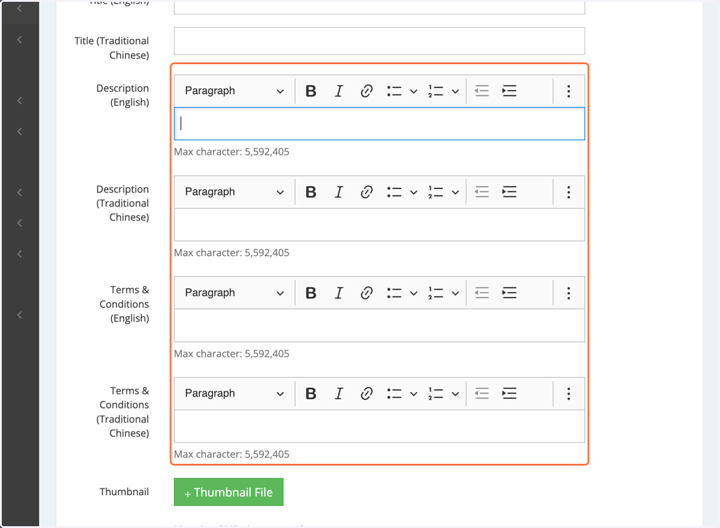The image size is (720, 528).
Task: Click Bold in Terms & Conditions (English) toolbar
Action: 311,293
